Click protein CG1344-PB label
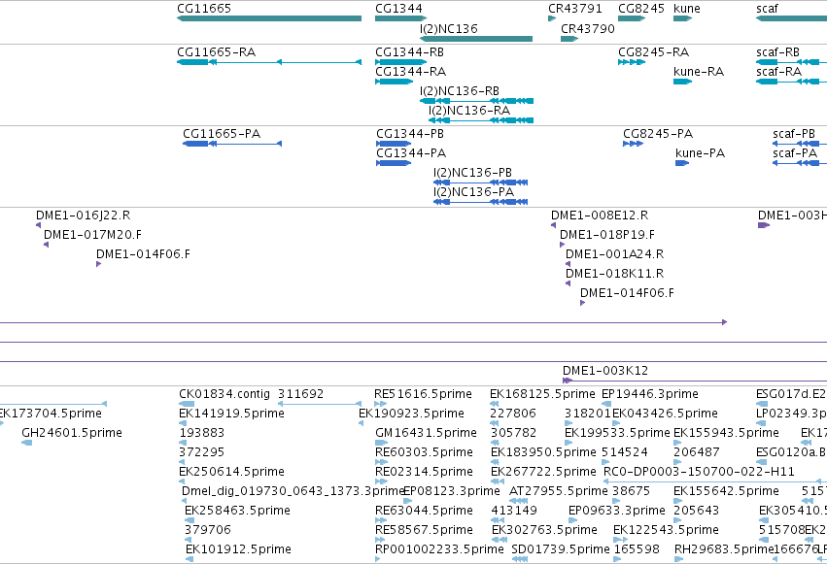The image size is (827, 564). coord(410,134)
